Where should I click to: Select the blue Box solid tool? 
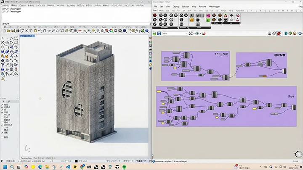pyautogui.click(x=3, y=52)
